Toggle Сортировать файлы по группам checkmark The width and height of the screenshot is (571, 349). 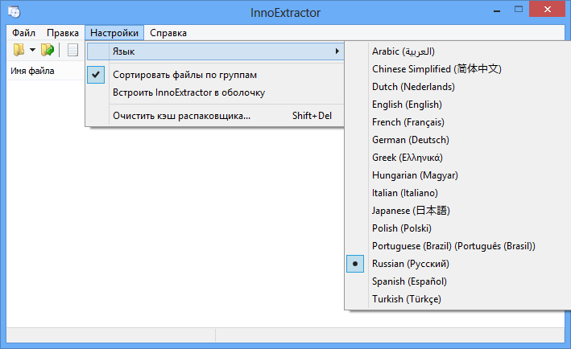point(184,75)
